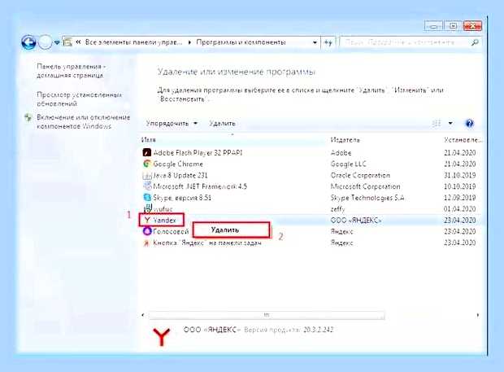Click install date '31.10.2019' cell
This screenshot has width=504, height=372.
point(460,175)
